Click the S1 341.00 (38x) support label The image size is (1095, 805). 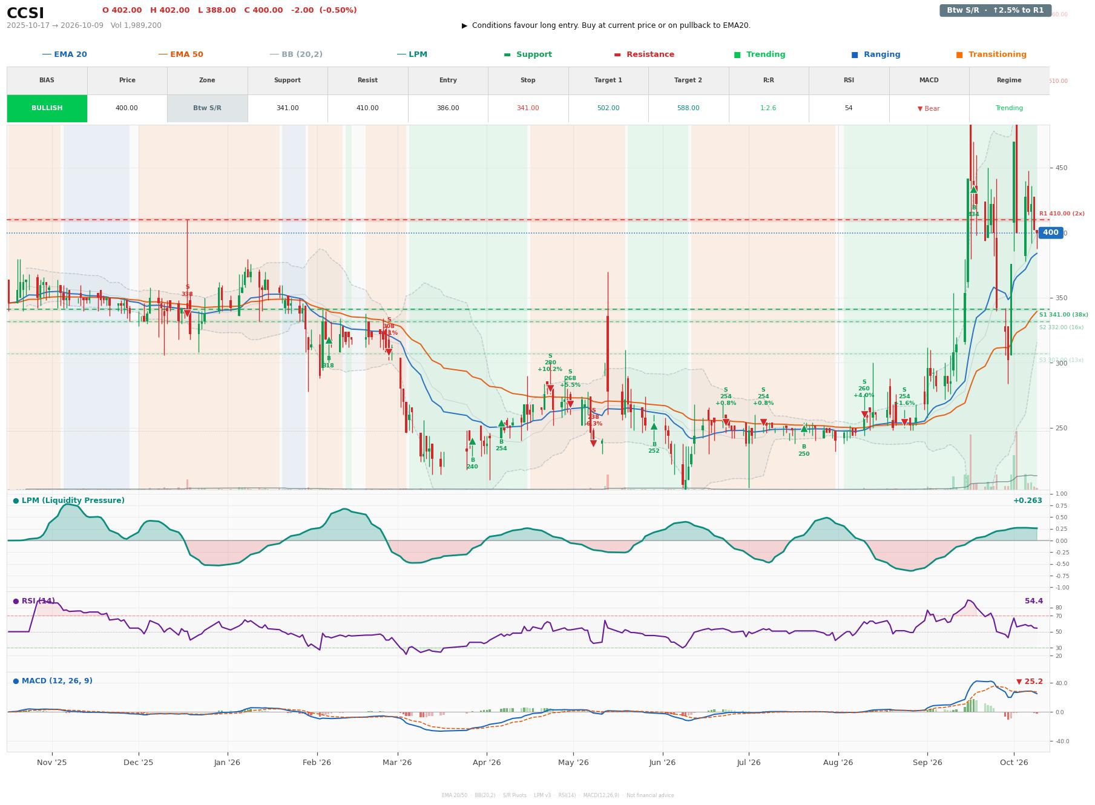(1064, 315)
